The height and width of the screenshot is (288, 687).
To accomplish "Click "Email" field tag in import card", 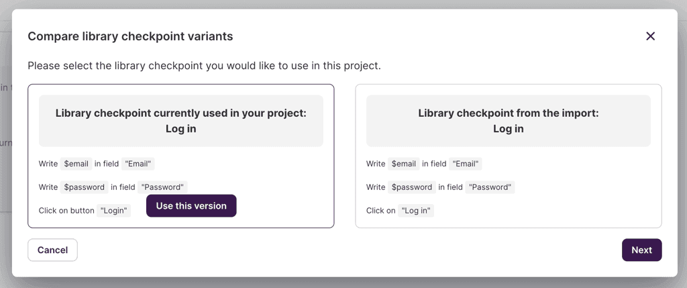I will [466, 164].
